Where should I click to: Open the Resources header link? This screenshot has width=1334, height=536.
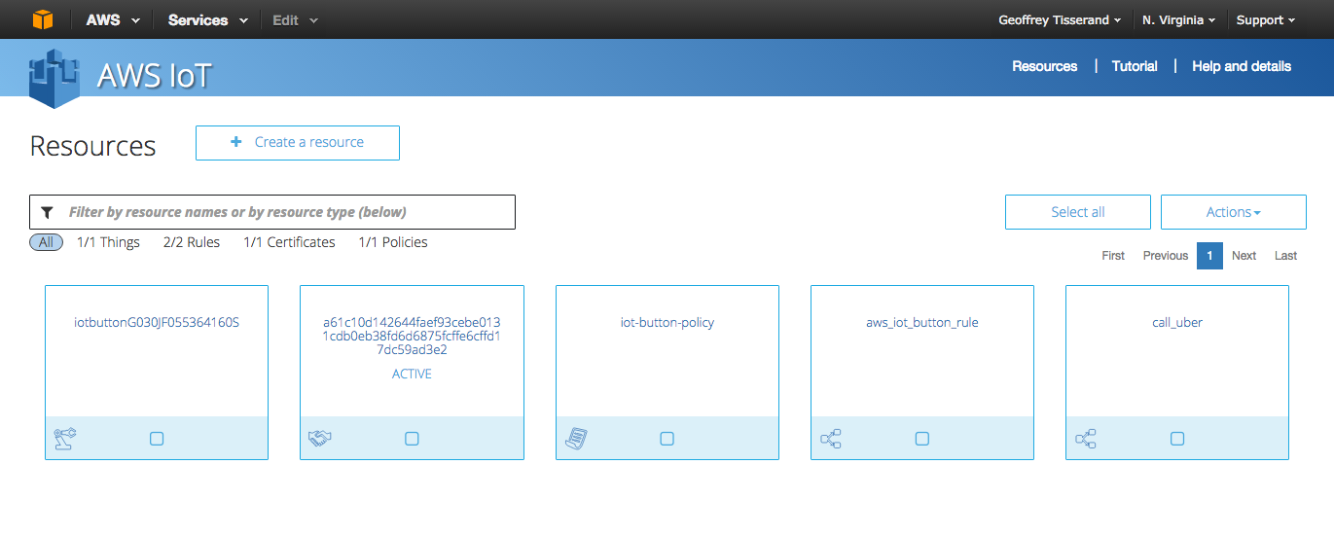pos(1045,66)
